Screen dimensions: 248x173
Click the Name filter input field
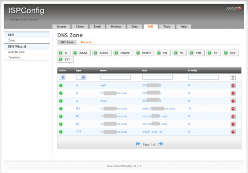click(116, 77)
